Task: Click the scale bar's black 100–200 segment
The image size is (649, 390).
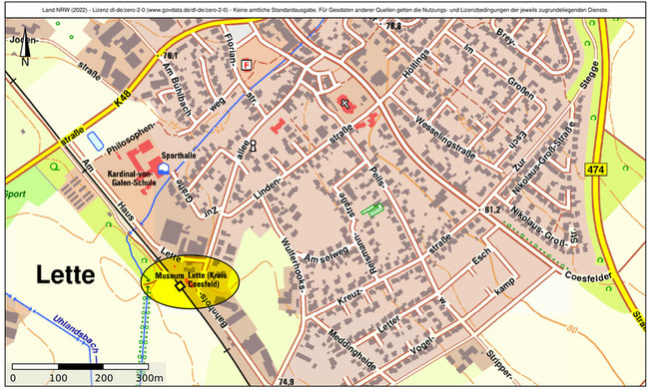Action: pyautogui.click(x=81, y=366)
